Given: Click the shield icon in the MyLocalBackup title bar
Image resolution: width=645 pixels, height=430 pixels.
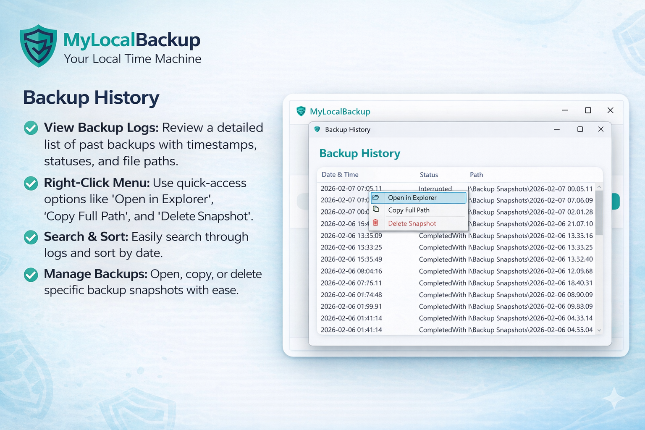Looking at the screenshot, I should 301,111.
